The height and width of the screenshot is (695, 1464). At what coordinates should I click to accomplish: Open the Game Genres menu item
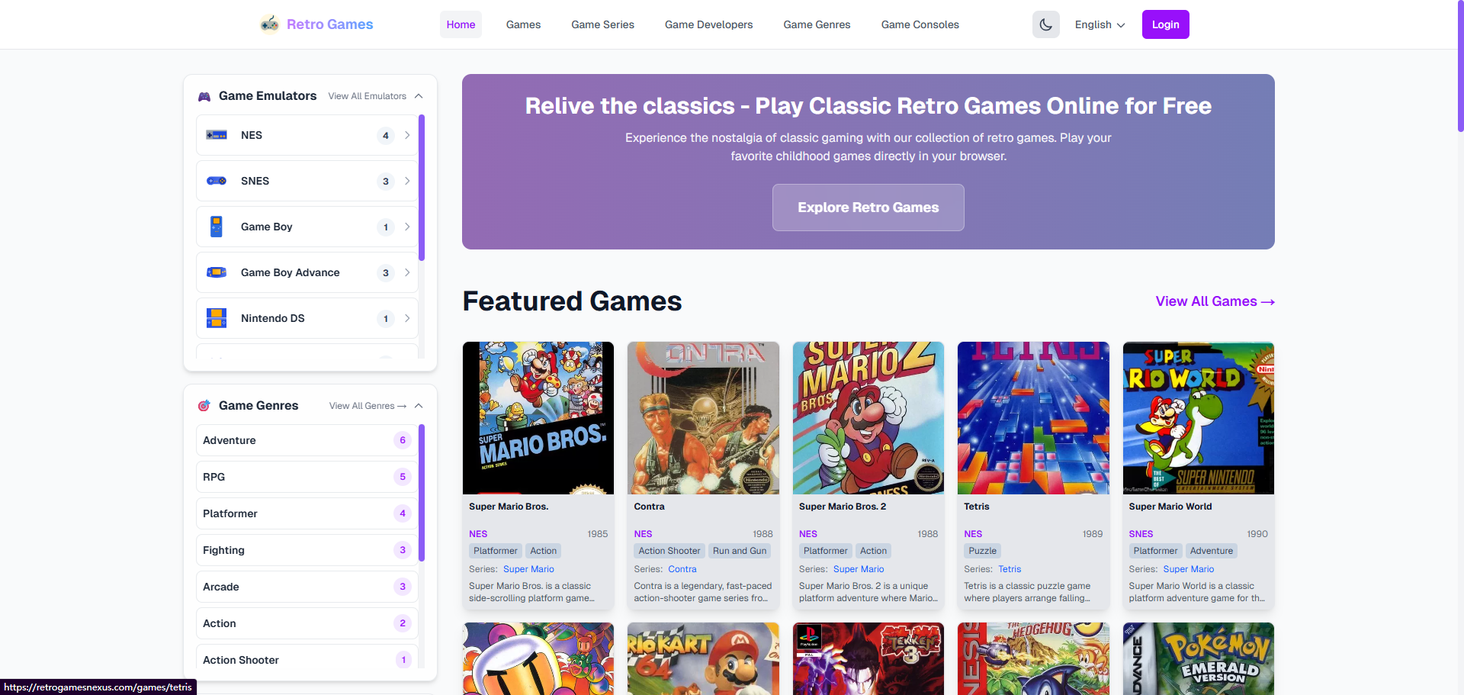coord(817,24)
